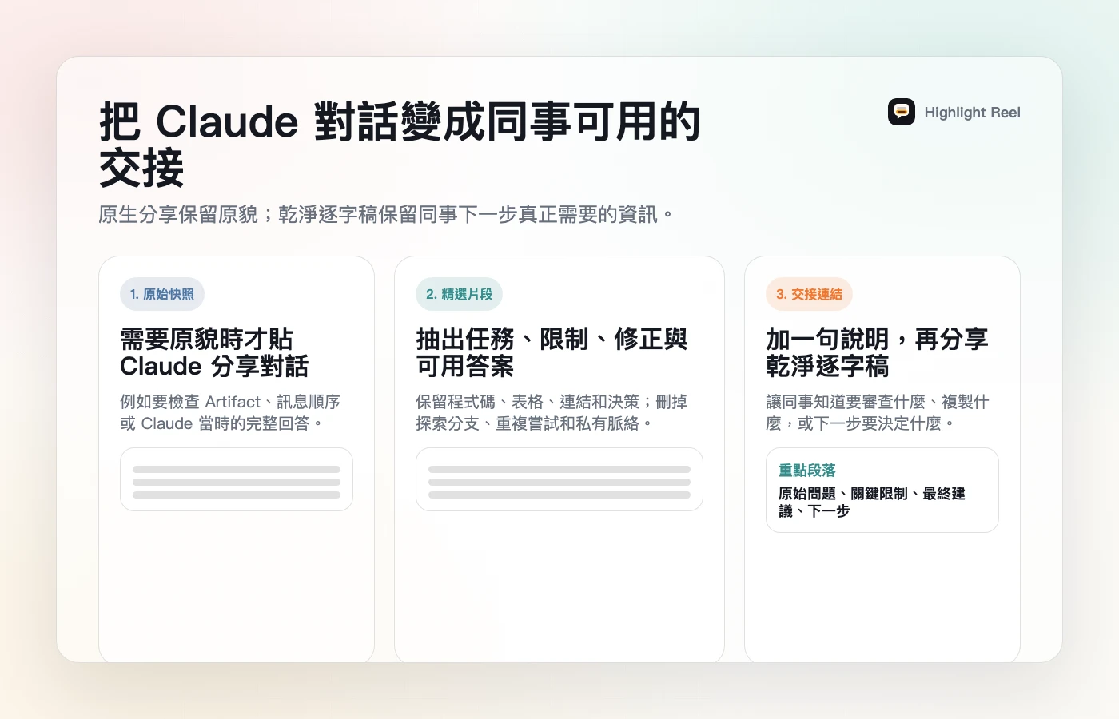Click heading 加一句說明，再分享乾淨逐字稿
1119x719 pixels.
tap(877, 352)
